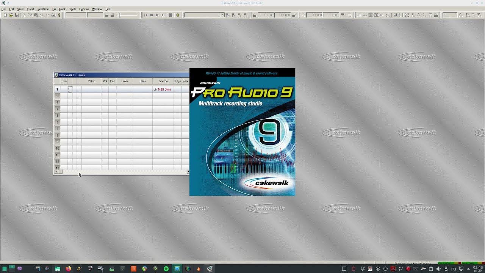Open the Options menu
Screen dimensions: 485x273
[84, 9]
